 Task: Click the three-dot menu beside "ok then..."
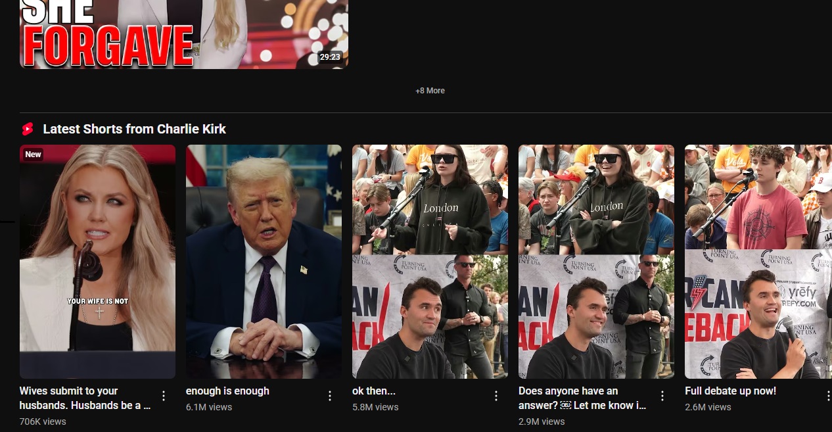coord(496,396)
